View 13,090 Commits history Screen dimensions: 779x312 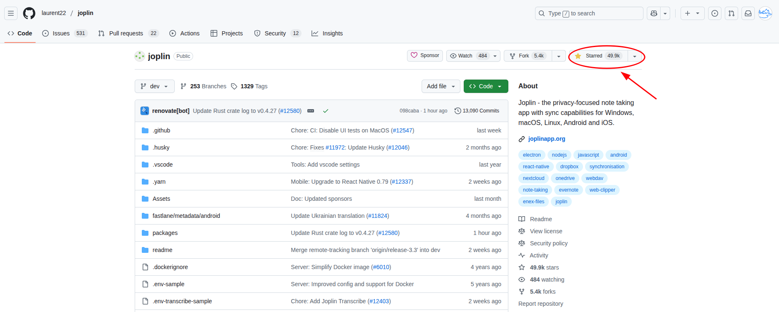[477, 111]
